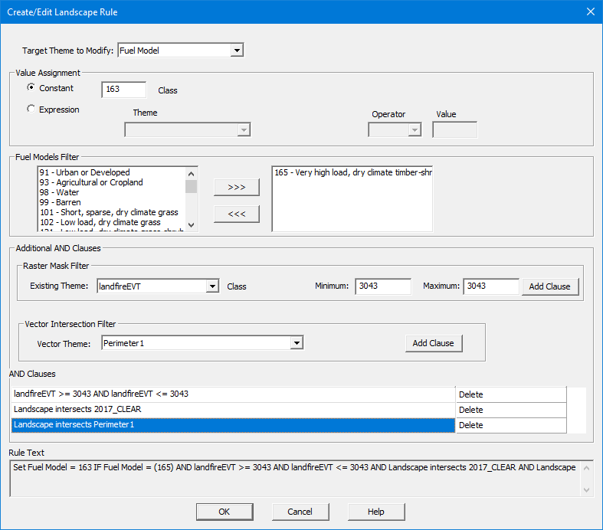Select the Constant radio button
The image size is (603, 530).
[31, 87]
